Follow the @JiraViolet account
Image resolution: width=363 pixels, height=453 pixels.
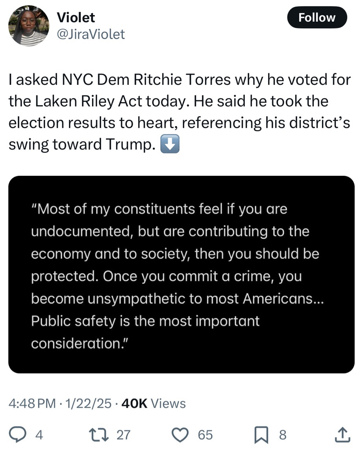(x=317, y=17)
